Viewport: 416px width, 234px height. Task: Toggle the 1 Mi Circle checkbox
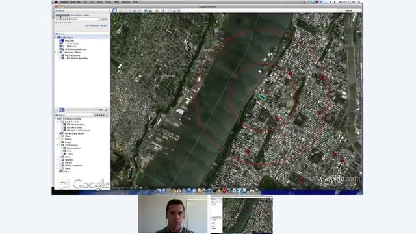coord(60,46)
